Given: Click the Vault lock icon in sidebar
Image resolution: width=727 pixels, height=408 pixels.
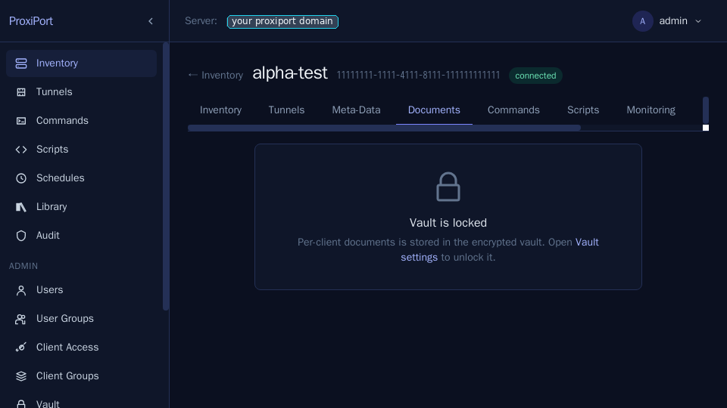Looking at the screenshot, I should [x=21, y=403].
